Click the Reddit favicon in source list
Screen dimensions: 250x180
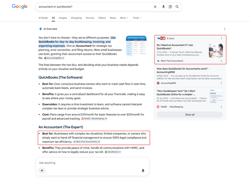tap(158, 107)
